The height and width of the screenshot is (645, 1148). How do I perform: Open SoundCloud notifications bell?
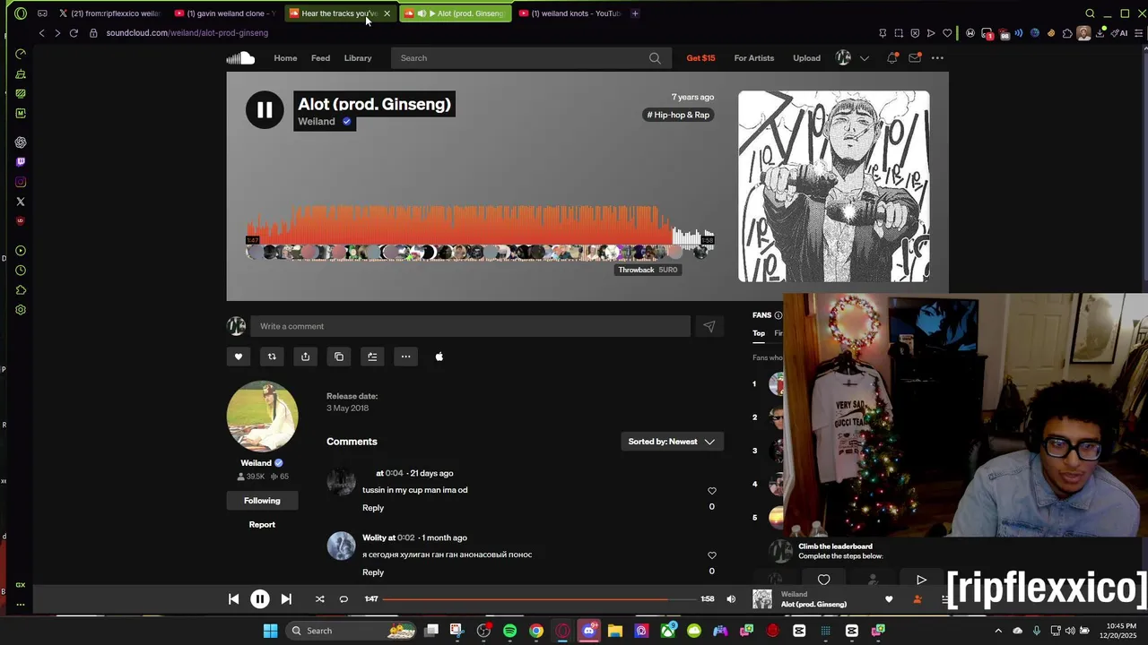(892, 58)
